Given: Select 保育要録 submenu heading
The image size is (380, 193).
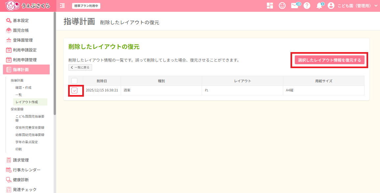Looking at the screenshot, I should click(x=17, y=109).
